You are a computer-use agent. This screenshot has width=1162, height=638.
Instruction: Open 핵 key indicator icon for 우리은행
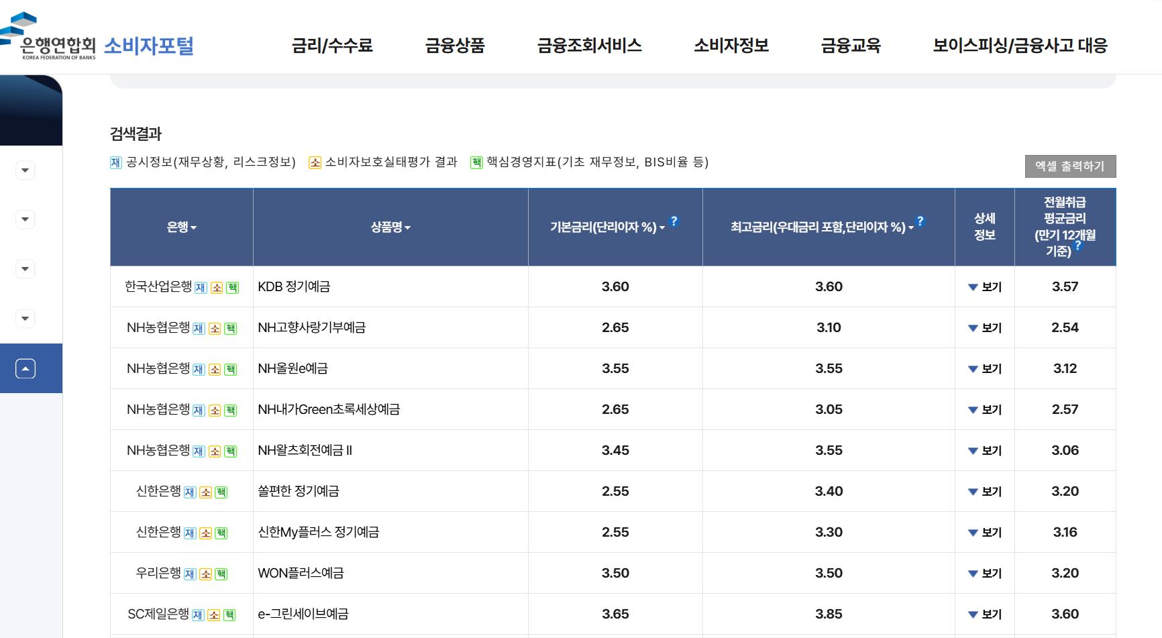(x=221, y=574)
